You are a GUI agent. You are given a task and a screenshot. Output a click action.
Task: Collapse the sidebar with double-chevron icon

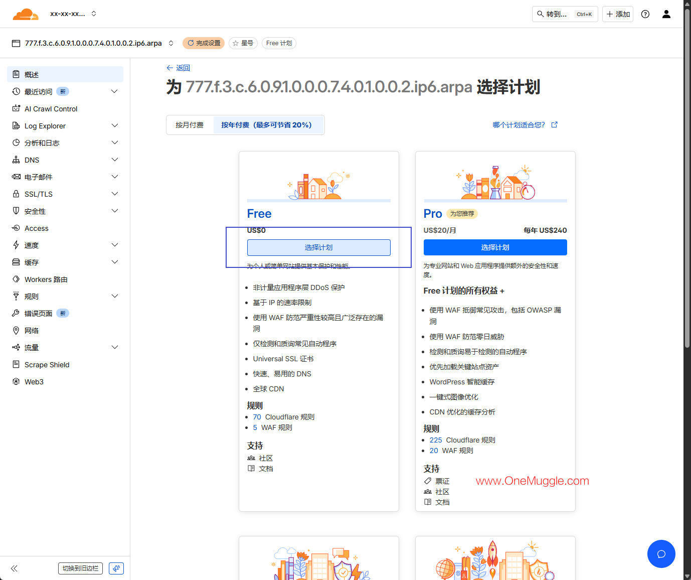click(x=14, y=568)
